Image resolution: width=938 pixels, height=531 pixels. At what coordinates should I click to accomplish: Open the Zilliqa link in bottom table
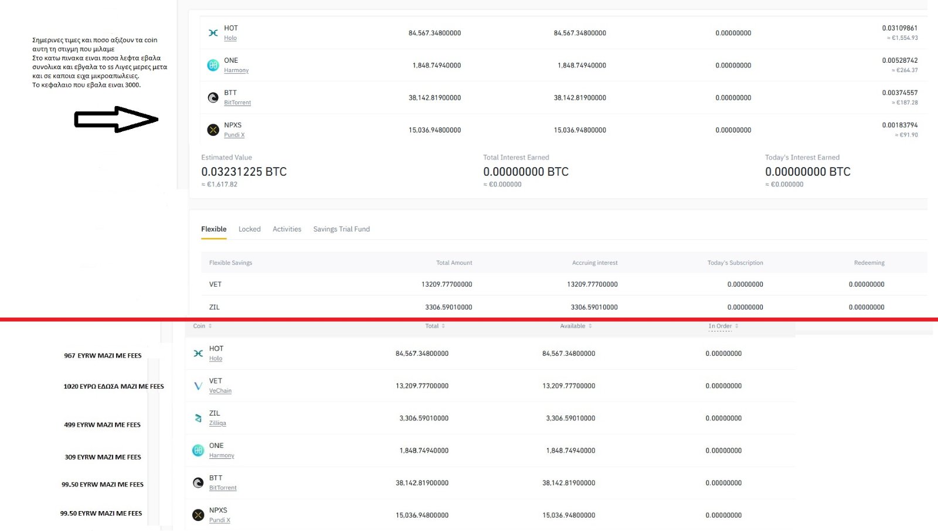click(217, 423)
